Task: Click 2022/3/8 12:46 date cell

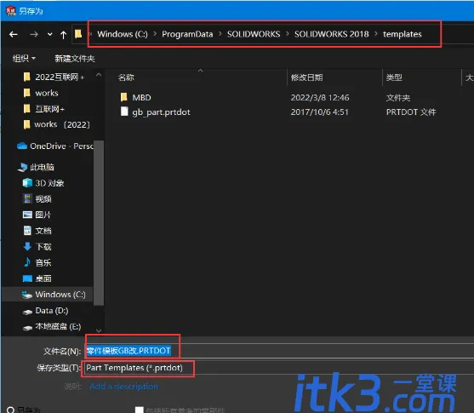Action: pos(320,98)
